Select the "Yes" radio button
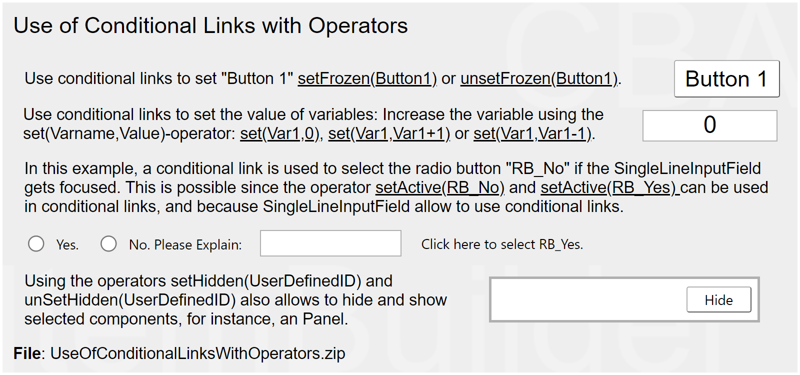800x375 pixels. click(36, 244)
